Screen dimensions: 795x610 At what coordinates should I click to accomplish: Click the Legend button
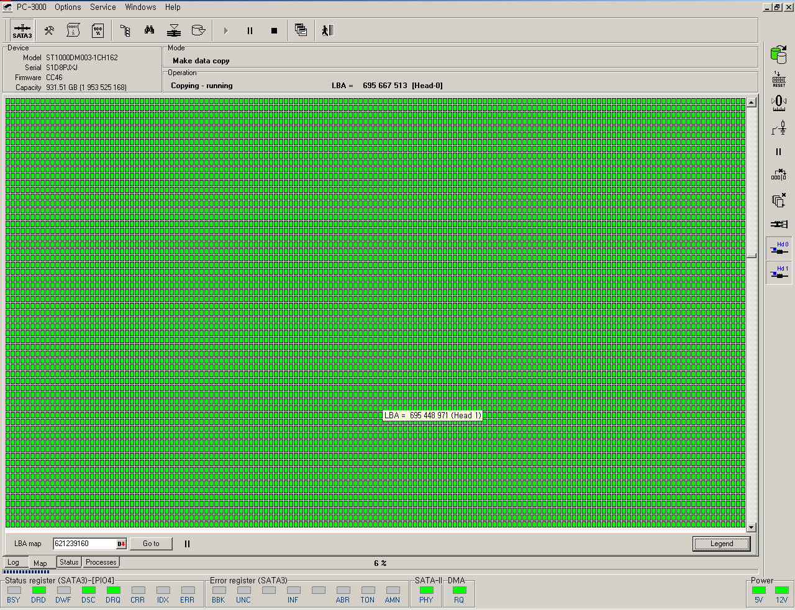point(721,544)
